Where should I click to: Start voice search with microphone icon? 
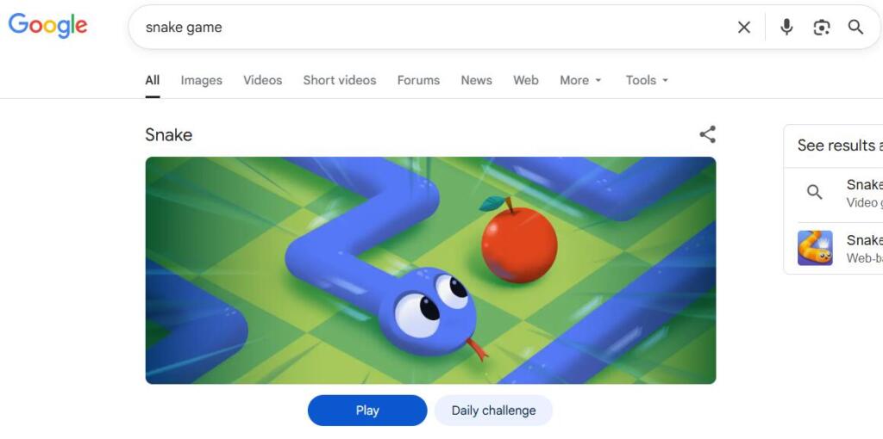pyautogui.click(x=786, y=27)
